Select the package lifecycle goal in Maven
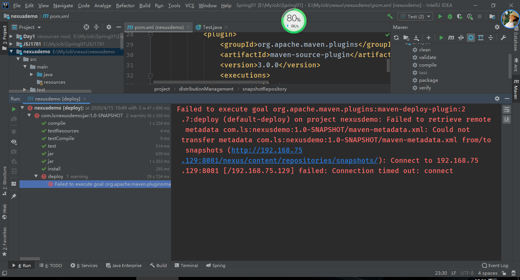This screenshot has width=520, height=280. point(428,80)
